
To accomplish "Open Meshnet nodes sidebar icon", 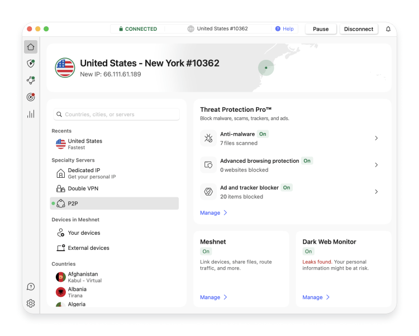I will (x=31, y=80).
